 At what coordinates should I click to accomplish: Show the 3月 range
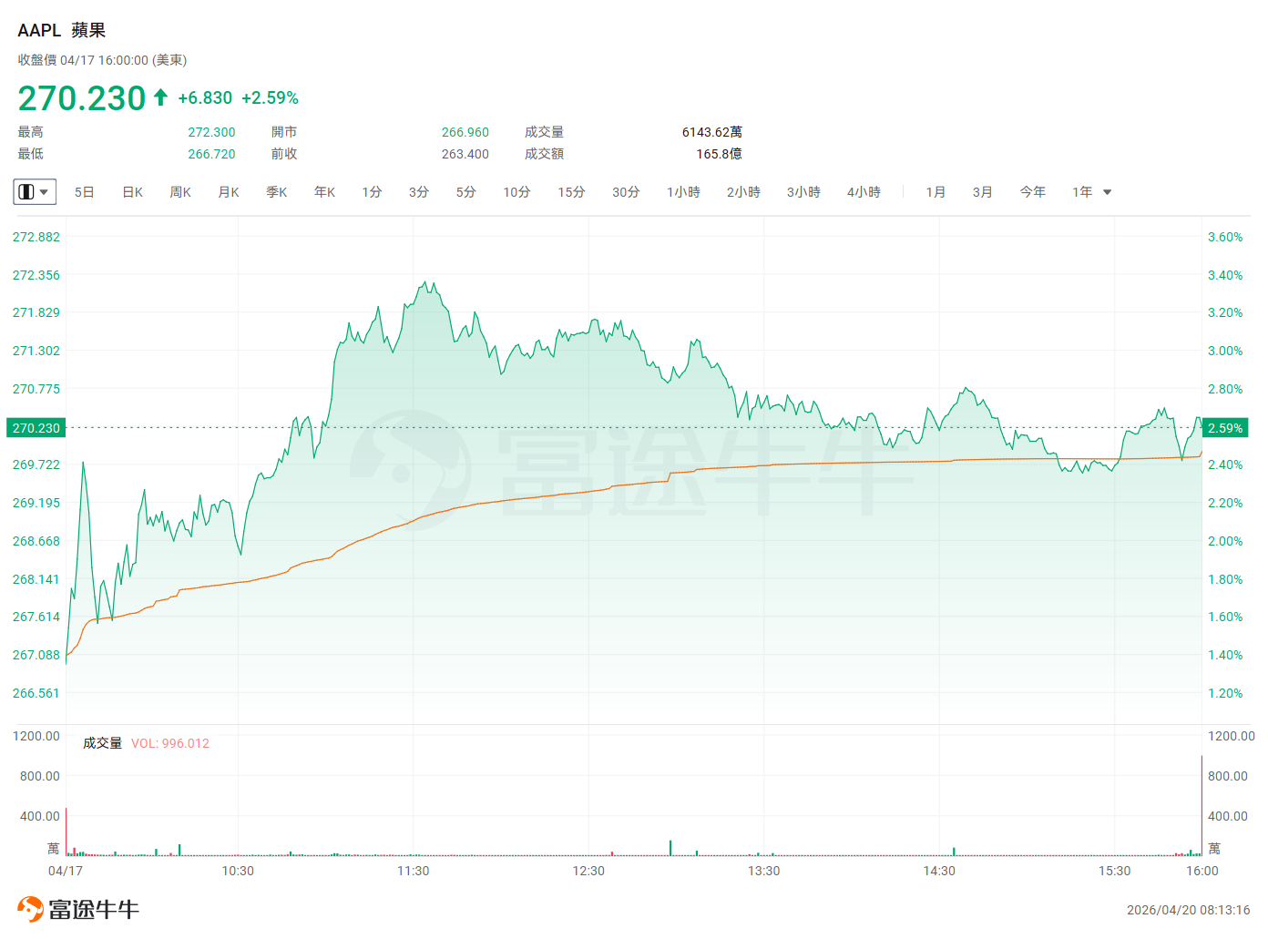pyautogui.click(x=982, y=192)
